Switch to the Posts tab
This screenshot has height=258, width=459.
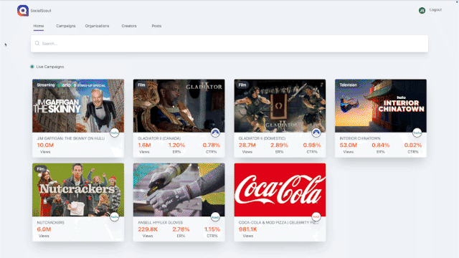(156, 26)
